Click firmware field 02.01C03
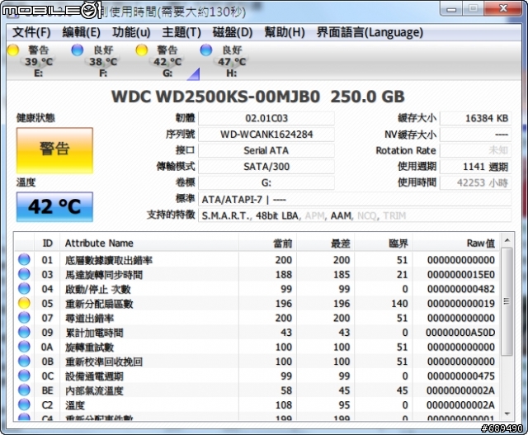Screen dimensions: 528x435 pos(266,118)
